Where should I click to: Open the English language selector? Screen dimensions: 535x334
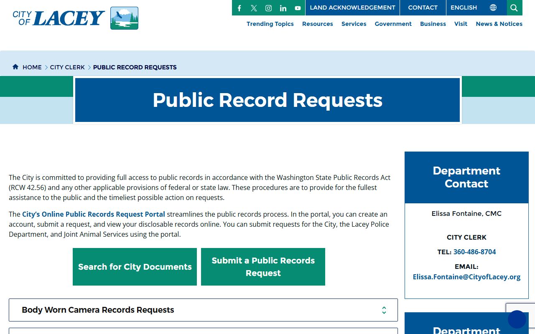[464, 8]
